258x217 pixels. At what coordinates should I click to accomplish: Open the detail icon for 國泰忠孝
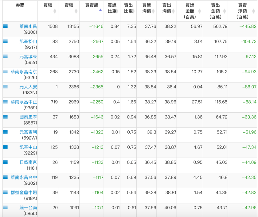(x=5, y=118)
